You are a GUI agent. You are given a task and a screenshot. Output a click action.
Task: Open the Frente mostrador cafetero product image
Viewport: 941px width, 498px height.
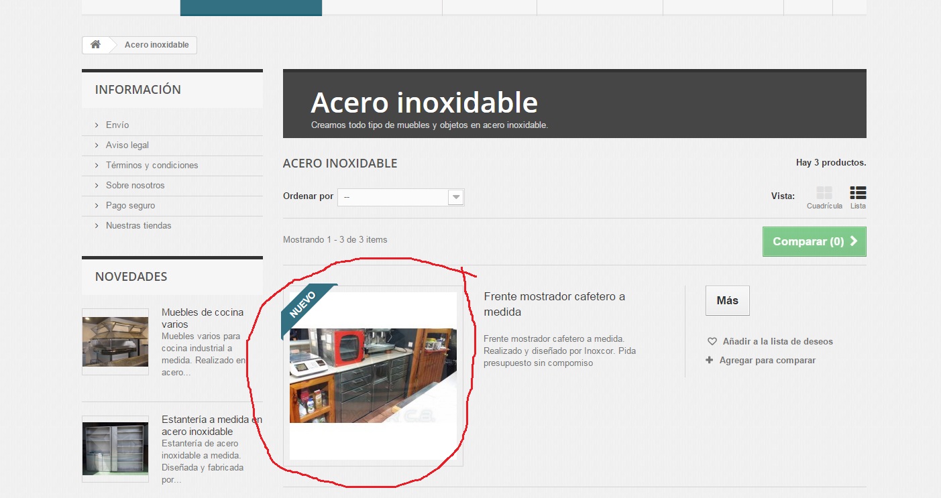tap(373, 376)
